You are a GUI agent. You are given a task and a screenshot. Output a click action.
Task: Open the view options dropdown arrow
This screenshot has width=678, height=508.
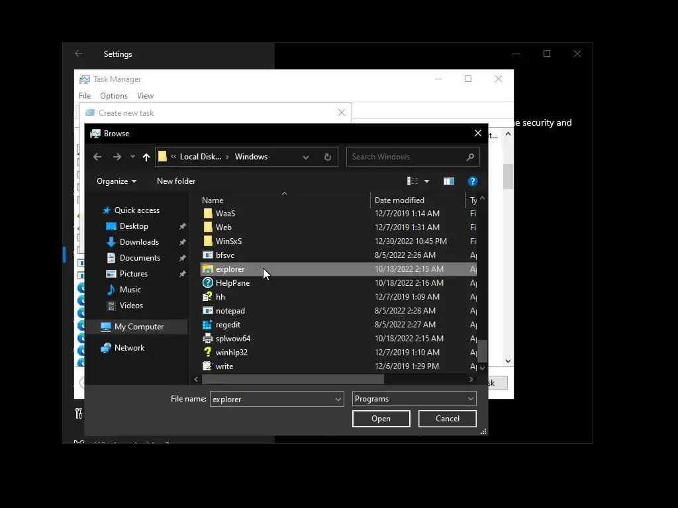[427, 181]
